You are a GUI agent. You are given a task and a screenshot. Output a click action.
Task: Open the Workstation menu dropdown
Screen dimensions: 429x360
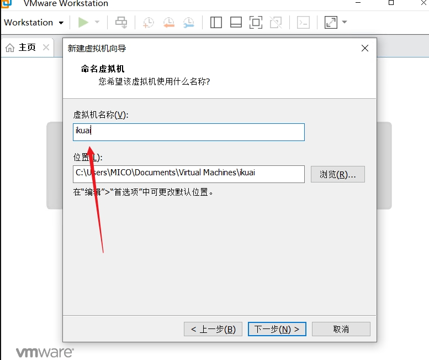(34, 23)
